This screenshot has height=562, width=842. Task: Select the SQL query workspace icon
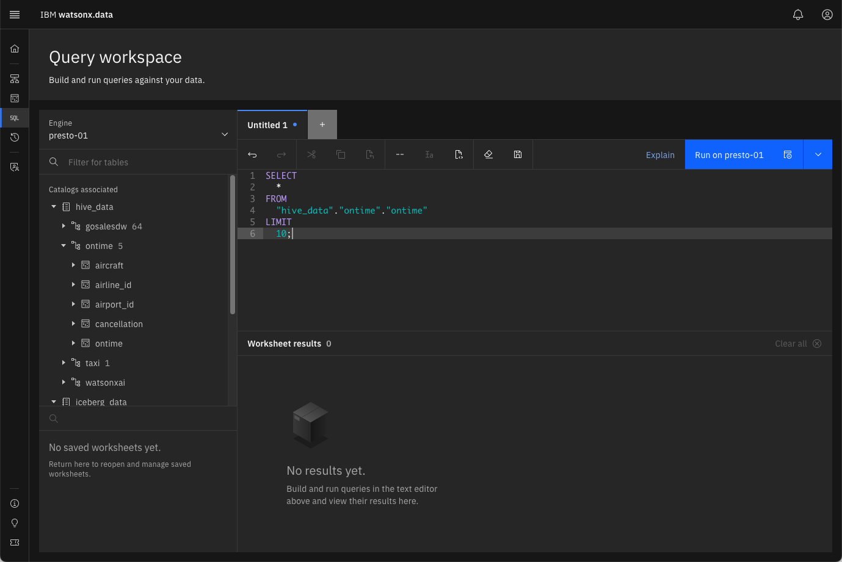pos(15,118)
